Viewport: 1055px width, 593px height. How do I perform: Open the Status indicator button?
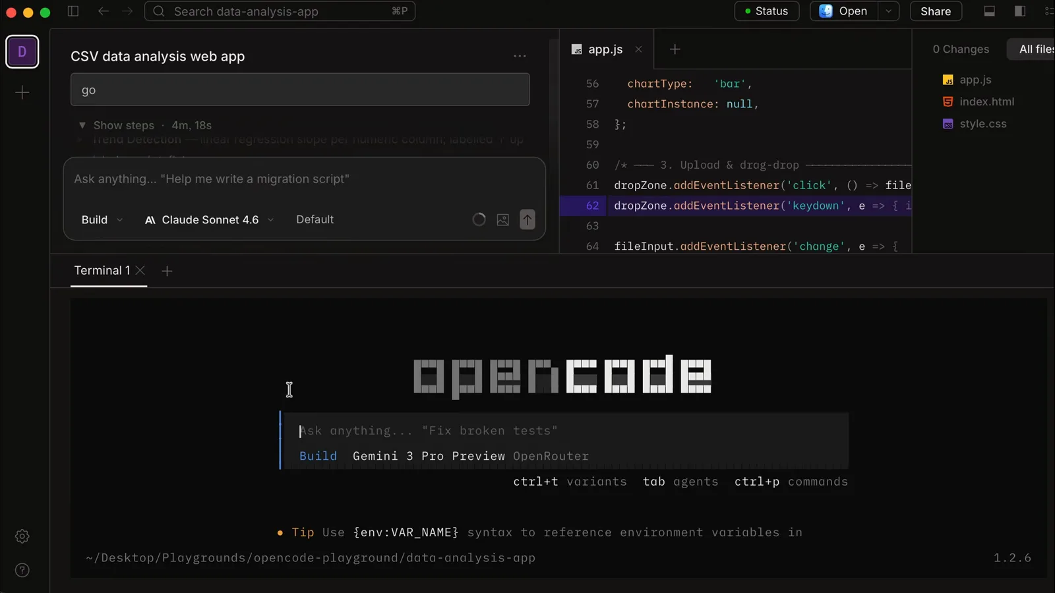(x=766, y=11)
